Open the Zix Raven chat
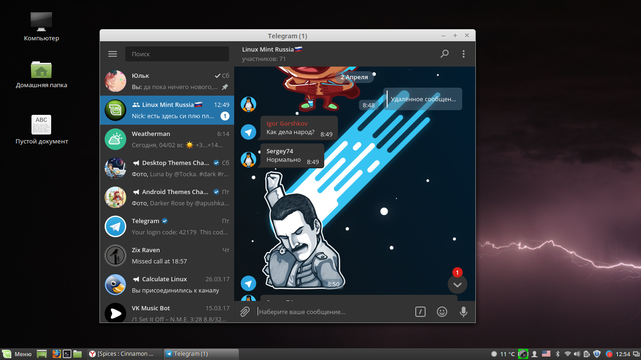The width and height of the screenshot is (641, 360). pos(167,255)
